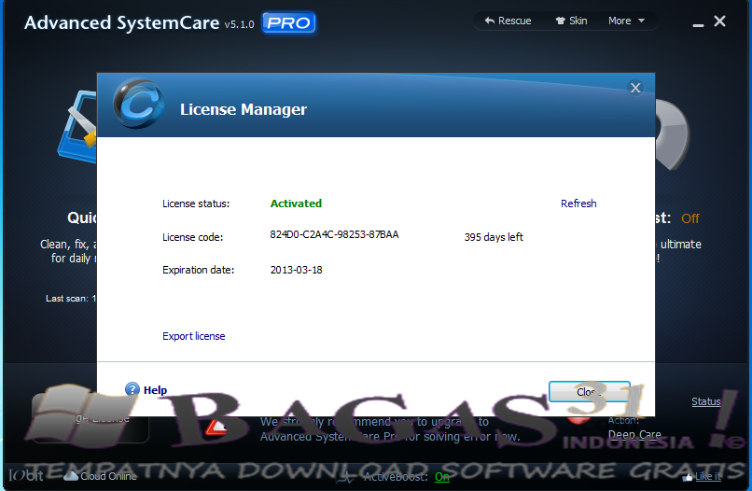Click the Deep Care action link
The height and width of the screenshot is (491, 752).
pyautogui.click(x=634, y=434)
